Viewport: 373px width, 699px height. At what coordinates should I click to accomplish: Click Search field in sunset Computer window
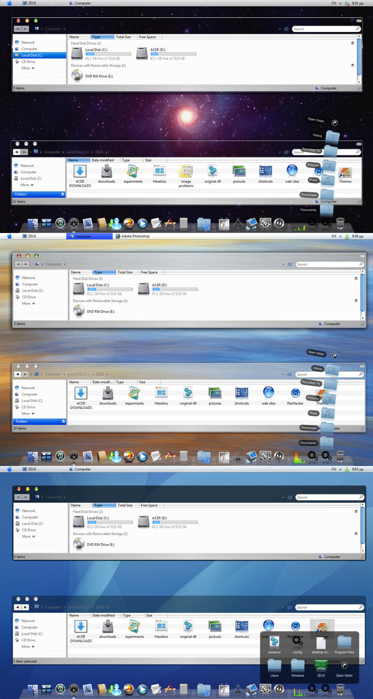[x=329, y=264]
